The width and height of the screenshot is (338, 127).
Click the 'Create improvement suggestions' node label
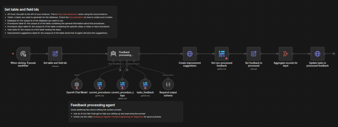pyautogui.click(x=190, y=64)
